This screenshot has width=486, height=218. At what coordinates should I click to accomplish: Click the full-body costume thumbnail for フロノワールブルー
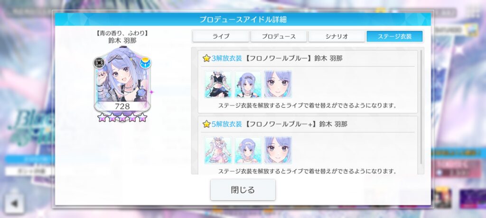tap(218, 84)
